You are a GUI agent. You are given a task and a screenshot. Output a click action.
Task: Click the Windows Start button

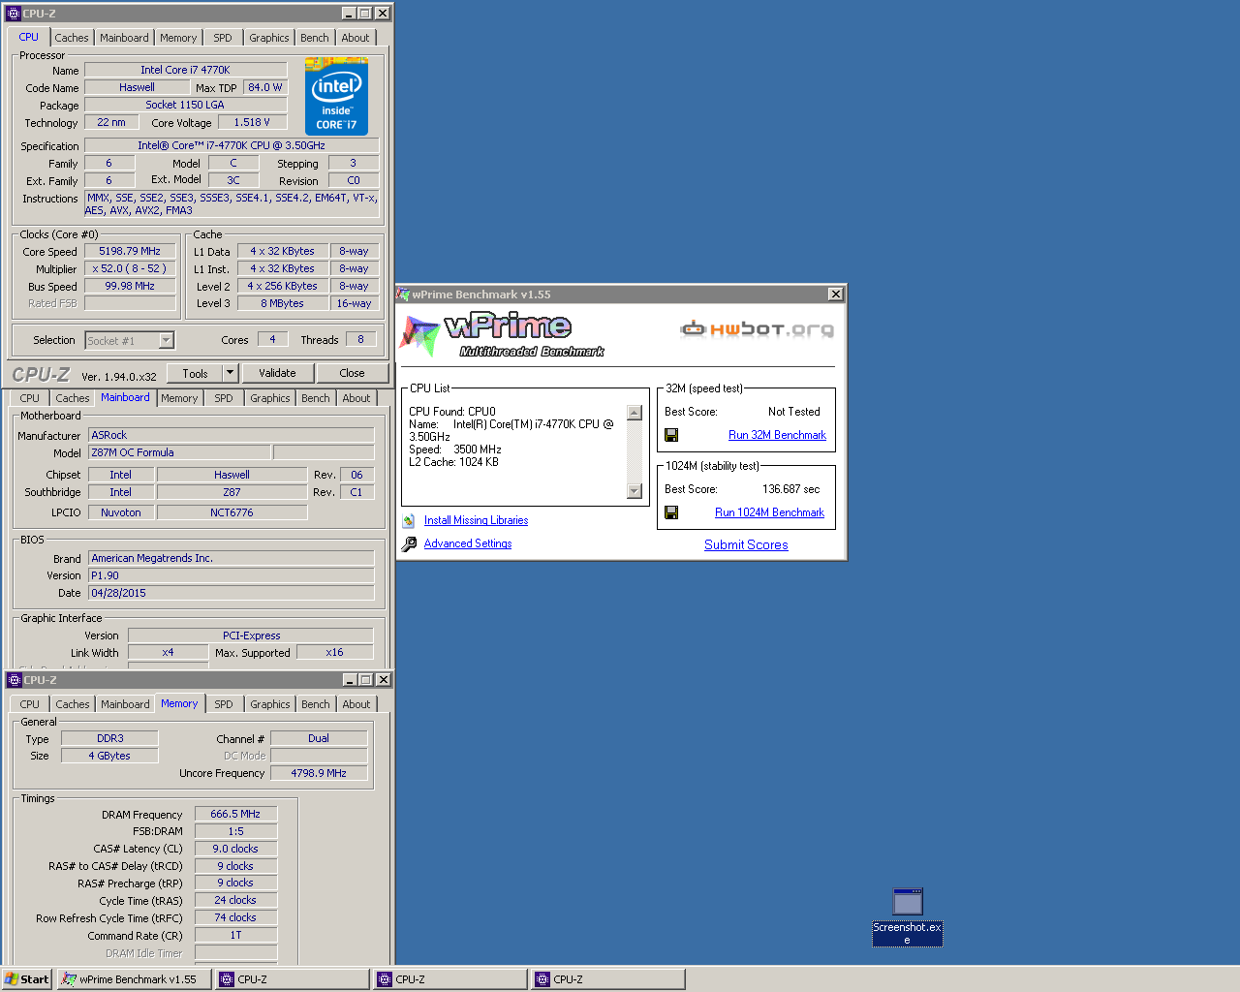click(x=26, y=979)
